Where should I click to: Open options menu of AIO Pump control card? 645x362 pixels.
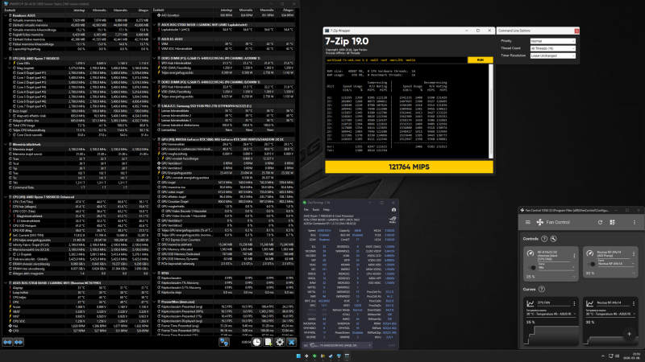coord(634,254)
